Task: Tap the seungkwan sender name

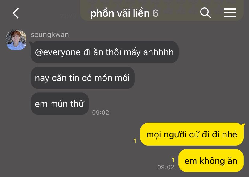Action: pyautogui.click(x=50, y=34)
